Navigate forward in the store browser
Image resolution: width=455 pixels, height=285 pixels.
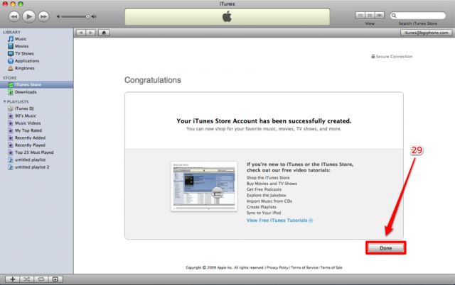point(90,33)
